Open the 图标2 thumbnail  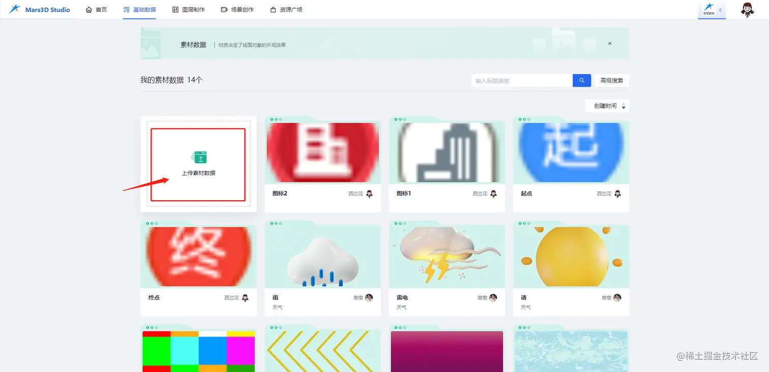pos(322,152)
